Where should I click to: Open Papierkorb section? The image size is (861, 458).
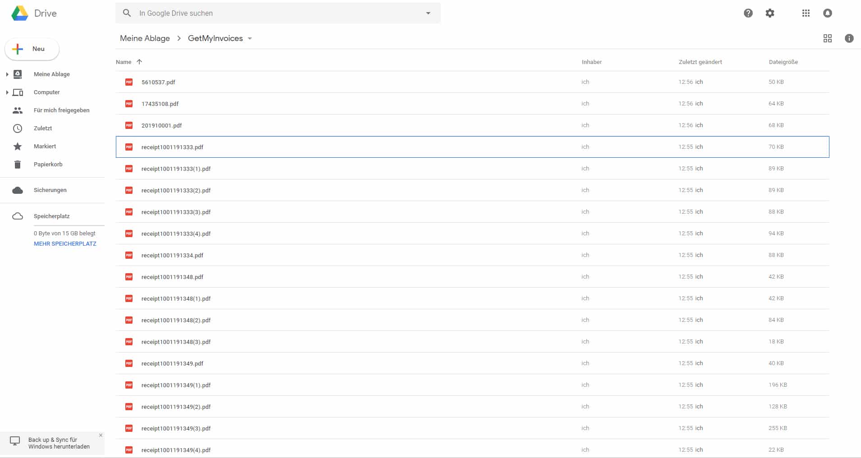pyautogui.click(x=48, y=164)
